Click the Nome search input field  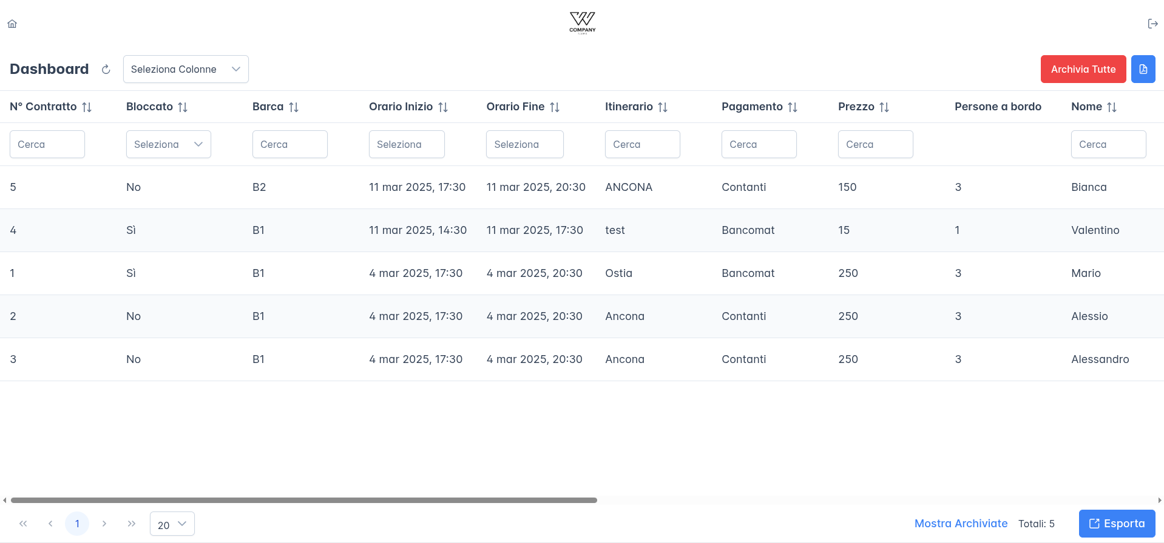coord(1108,145)
